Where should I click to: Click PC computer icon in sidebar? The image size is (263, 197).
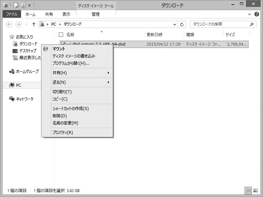12,85
